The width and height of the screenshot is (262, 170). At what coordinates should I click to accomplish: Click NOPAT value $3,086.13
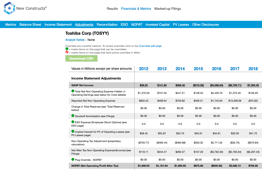pyautogui.click(x=235, y=166)
